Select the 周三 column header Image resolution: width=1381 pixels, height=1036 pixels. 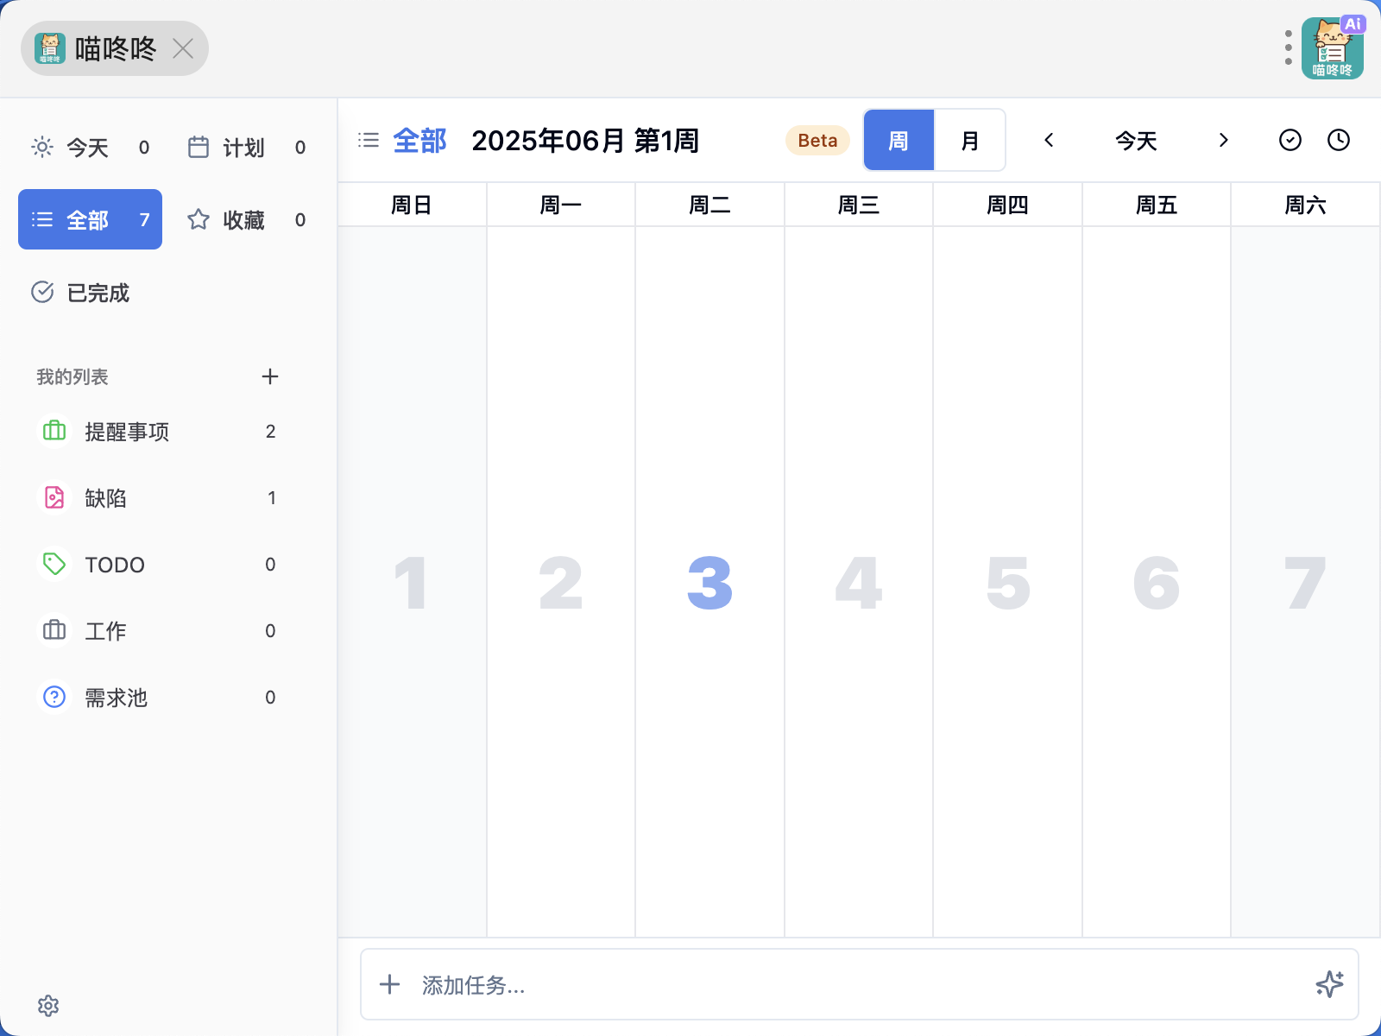click(859, 205)
